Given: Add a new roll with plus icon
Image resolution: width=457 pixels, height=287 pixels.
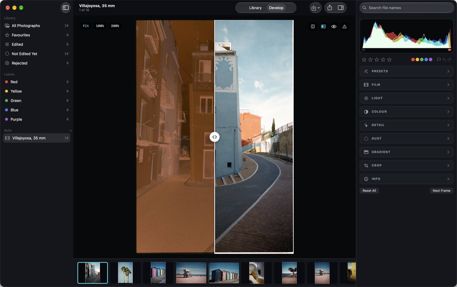Looking at the screenshot, I should [71, 131].
